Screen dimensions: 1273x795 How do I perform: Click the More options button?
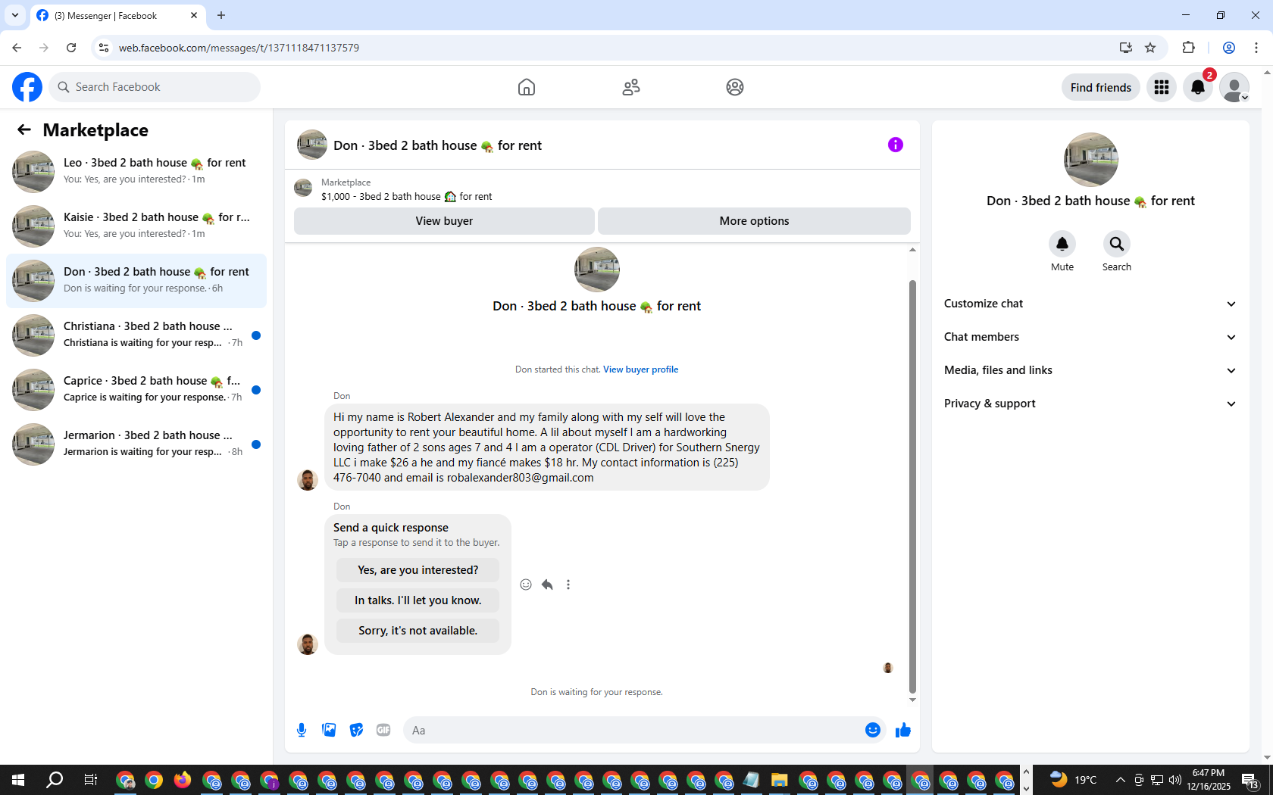tap(754, 221)
